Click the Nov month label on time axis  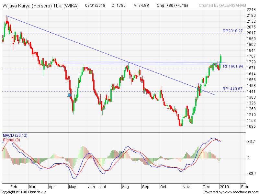[x=186, y=187]
